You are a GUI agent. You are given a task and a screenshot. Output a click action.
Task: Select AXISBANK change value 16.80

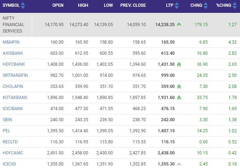[x=202, y=53]
